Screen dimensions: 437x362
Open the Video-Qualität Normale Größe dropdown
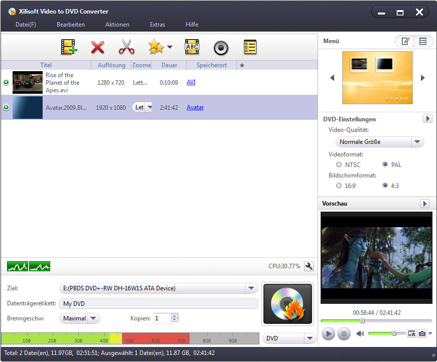pyautogui.click(x=380, y=142)
